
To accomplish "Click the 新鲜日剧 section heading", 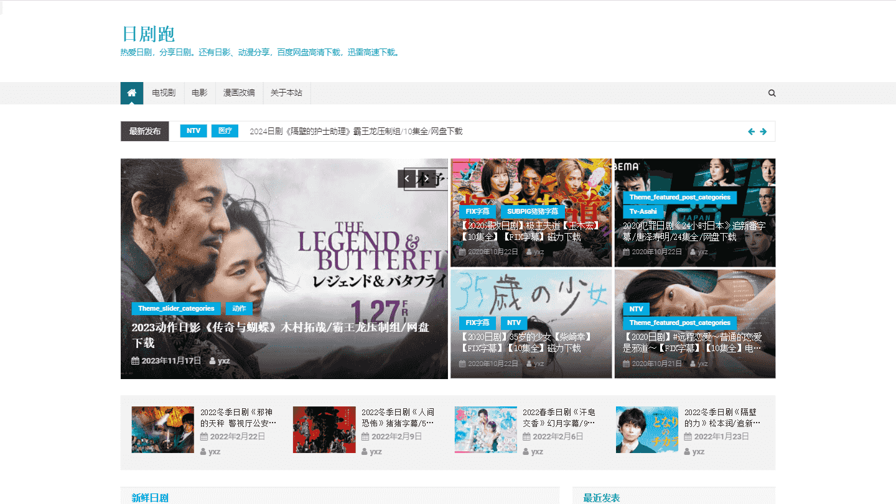I will (150, 498).
